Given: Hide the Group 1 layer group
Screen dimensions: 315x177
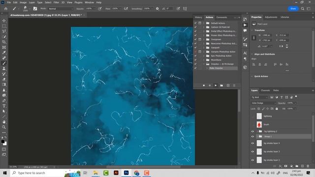Looking at the screenshot, I should [252, 137].
